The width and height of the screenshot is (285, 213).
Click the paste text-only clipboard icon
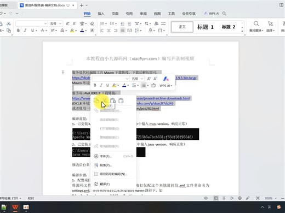point(121,100)
